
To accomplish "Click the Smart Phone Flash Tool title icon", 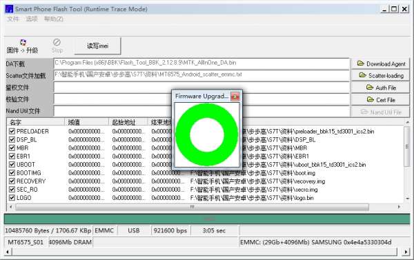I will tap(9, 9).
